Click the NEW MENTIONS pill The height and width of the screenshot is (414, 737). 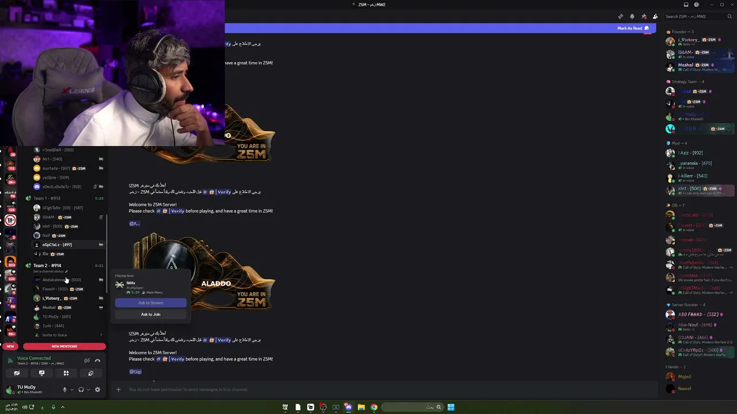point(64,346)
